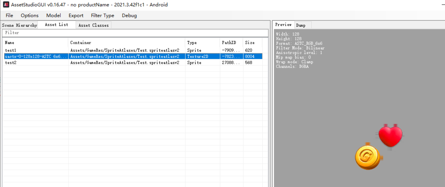Viewport: 445px width, 187px height.
Task: Click the PathID cell -7909...
Action: (231, 50)
